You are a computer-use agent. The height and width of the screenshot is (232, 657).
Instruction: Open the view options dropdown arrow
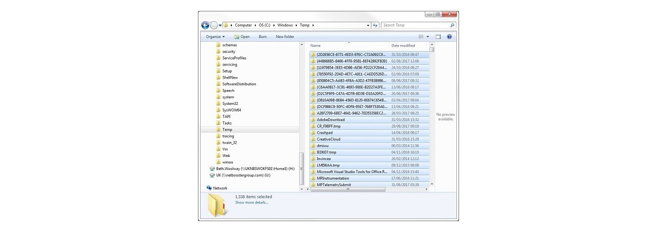point(428,37)
